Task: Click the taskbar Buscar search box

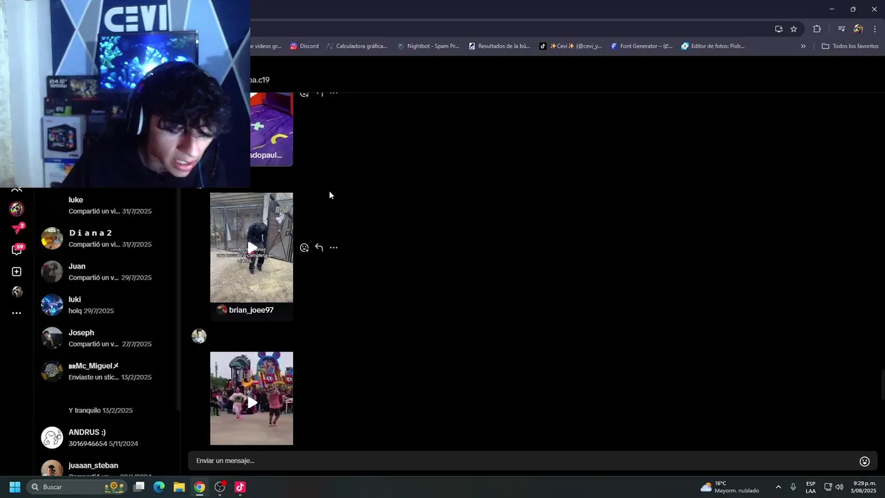Action: tap(77, 487)
